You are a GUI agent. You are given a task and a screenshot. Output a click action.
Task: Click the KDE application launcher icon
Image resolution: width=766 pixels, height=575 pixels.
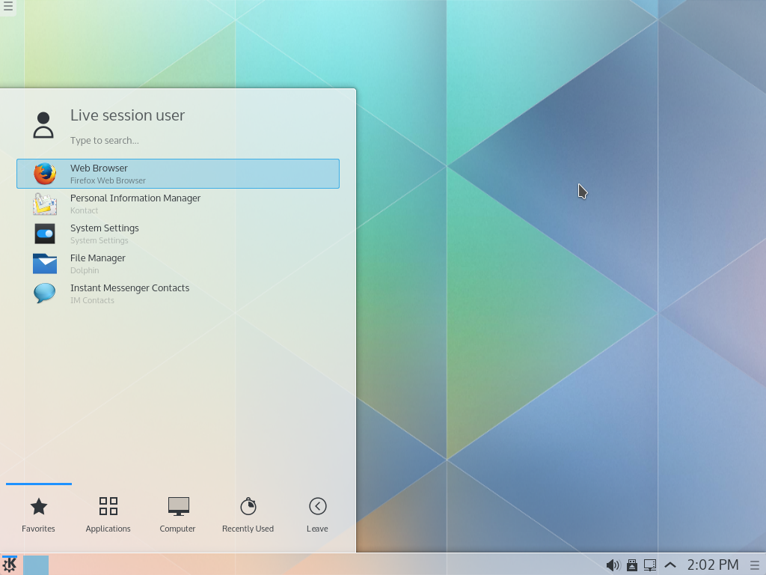tap(9, 565)
